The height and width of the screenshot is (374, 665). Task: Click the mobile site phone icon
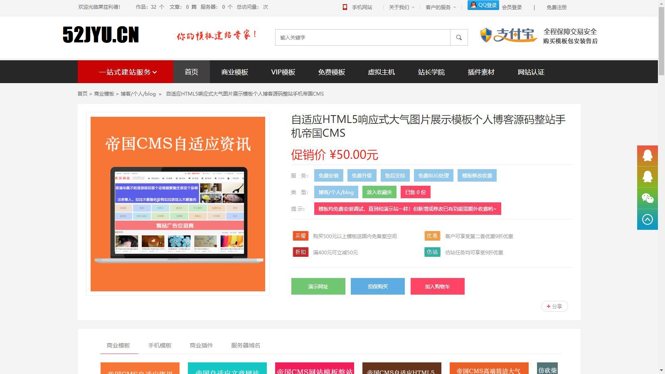click(345, 7)
